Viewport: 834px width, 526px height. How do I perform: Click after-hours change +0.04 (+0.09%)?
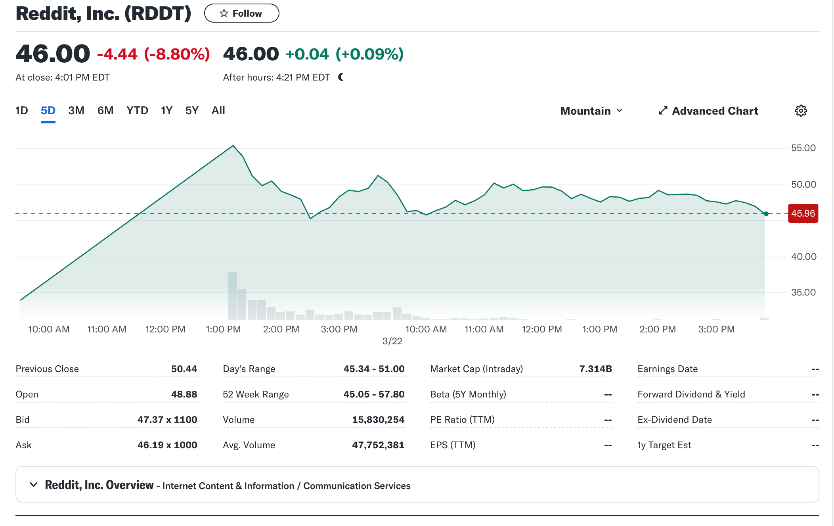[344, 54]
